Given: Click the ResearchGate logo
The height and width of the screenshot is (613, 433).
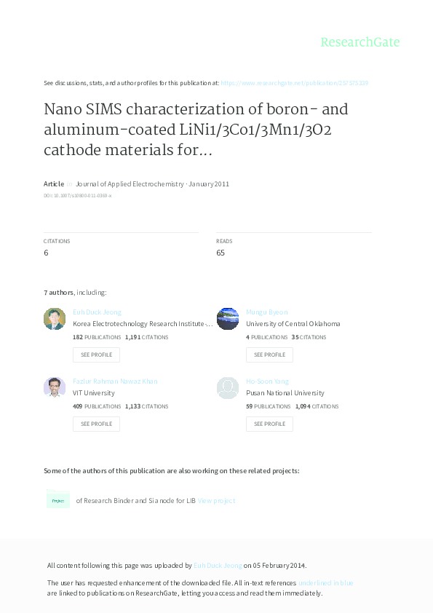Looking at the screenshot, I should (x=360, y=42).
